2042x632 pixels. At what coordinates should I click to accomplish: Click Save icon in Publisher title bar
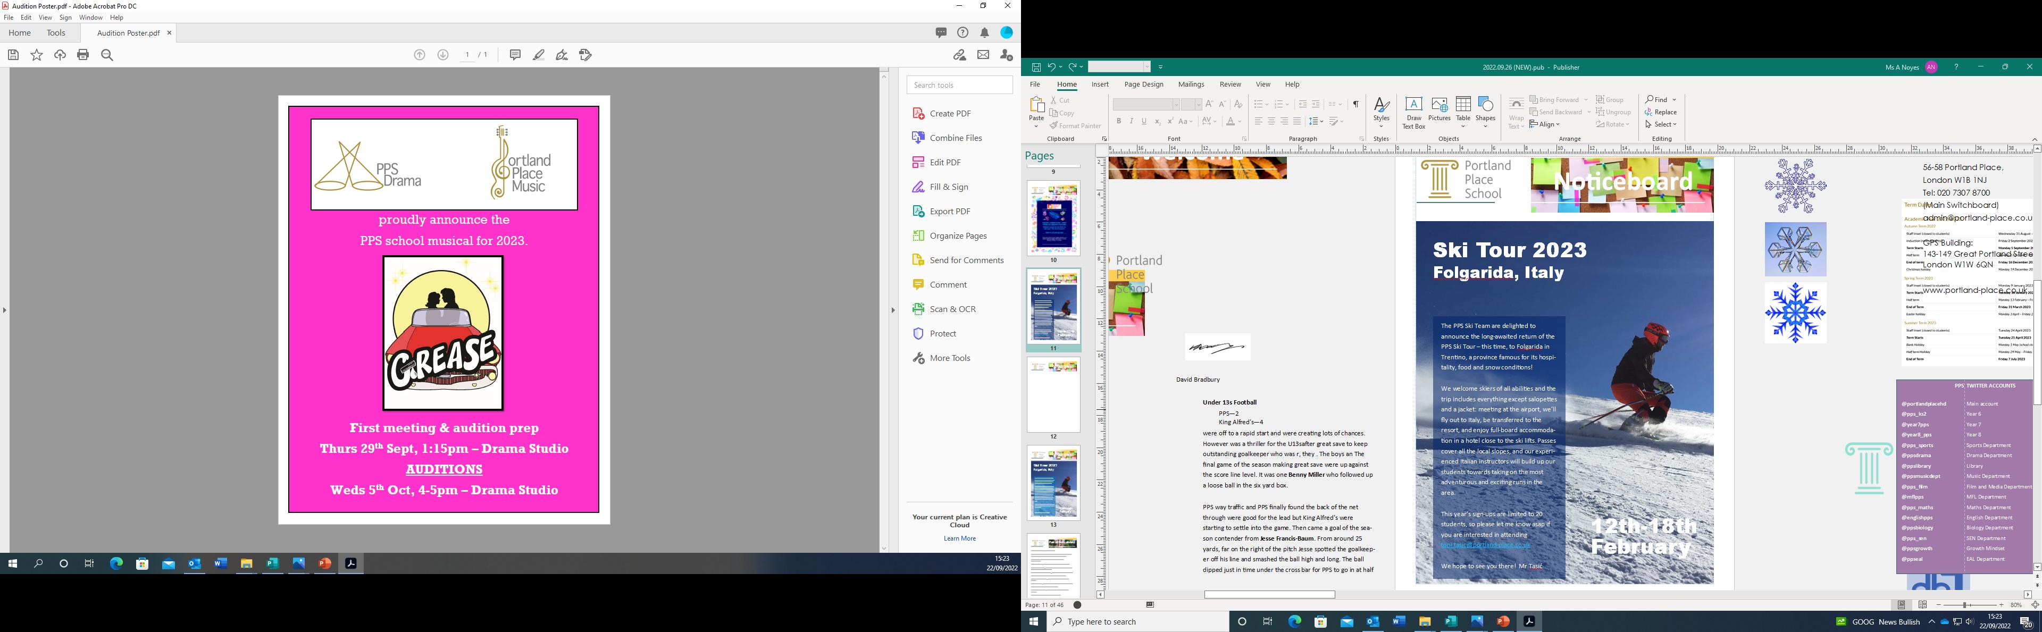coord(1035,68)
